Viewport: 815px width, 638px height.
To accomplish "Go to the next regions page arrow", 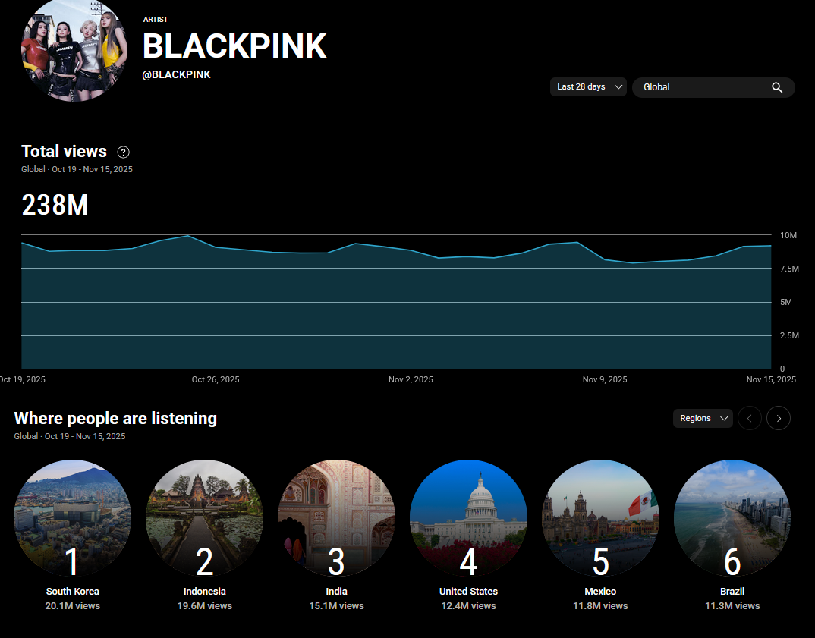I will click(x=779, y=418).
